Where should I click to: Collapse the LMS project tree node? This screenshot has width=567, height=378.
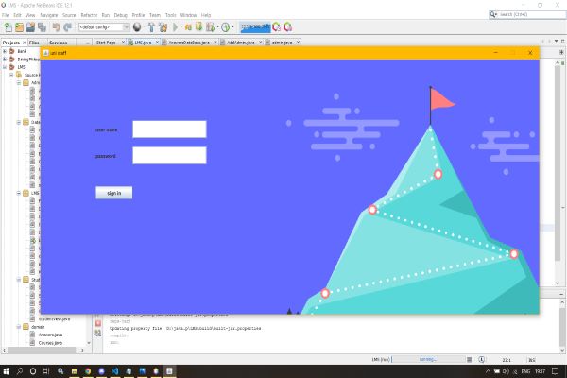click(6, 67)
